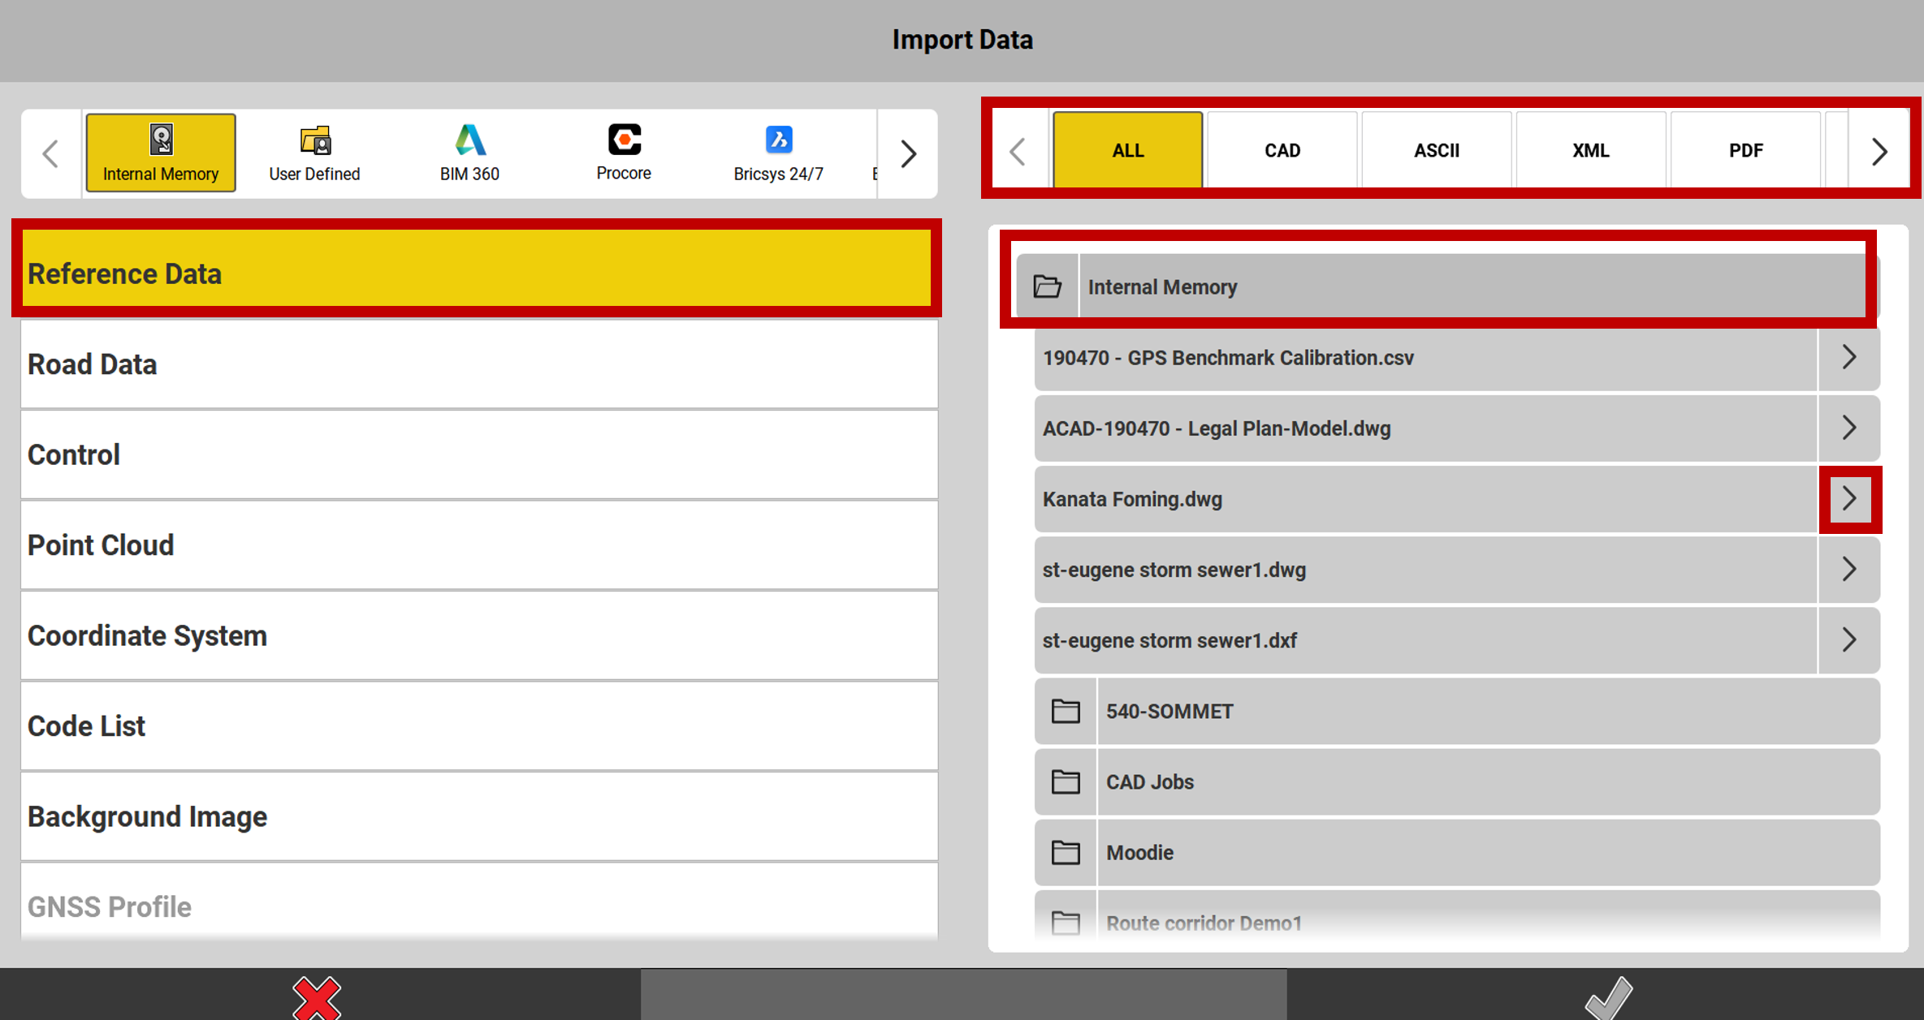1924x1020 pixels.
Task: Open the BIM 360 cloud source
Action: point(469,153)
